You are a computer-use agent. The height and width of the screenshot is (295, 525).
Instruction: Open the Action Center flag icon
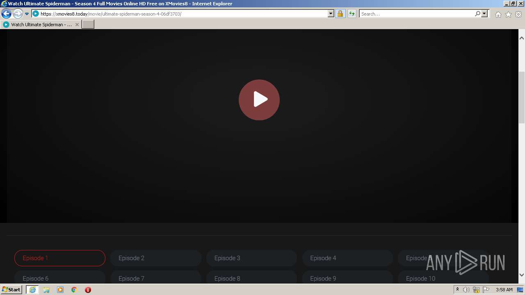[486, 290]
